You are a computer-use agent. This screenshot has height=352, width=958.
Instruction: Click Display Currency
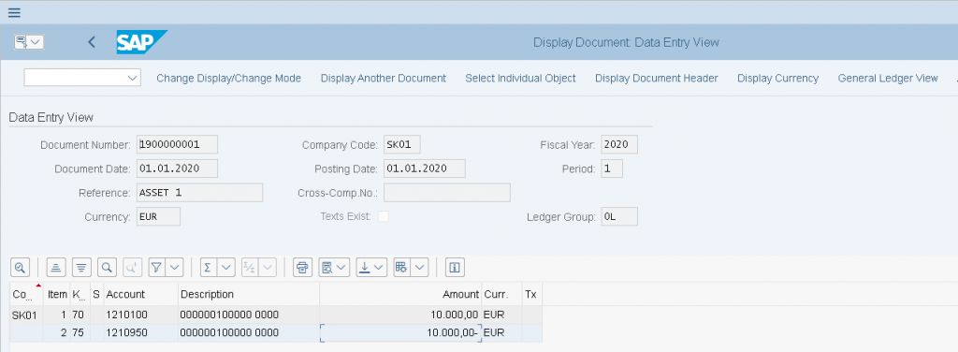pos(777,79)
